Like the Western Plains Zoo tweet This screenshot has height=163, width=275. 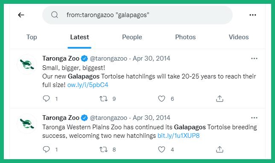pos(161,149)
